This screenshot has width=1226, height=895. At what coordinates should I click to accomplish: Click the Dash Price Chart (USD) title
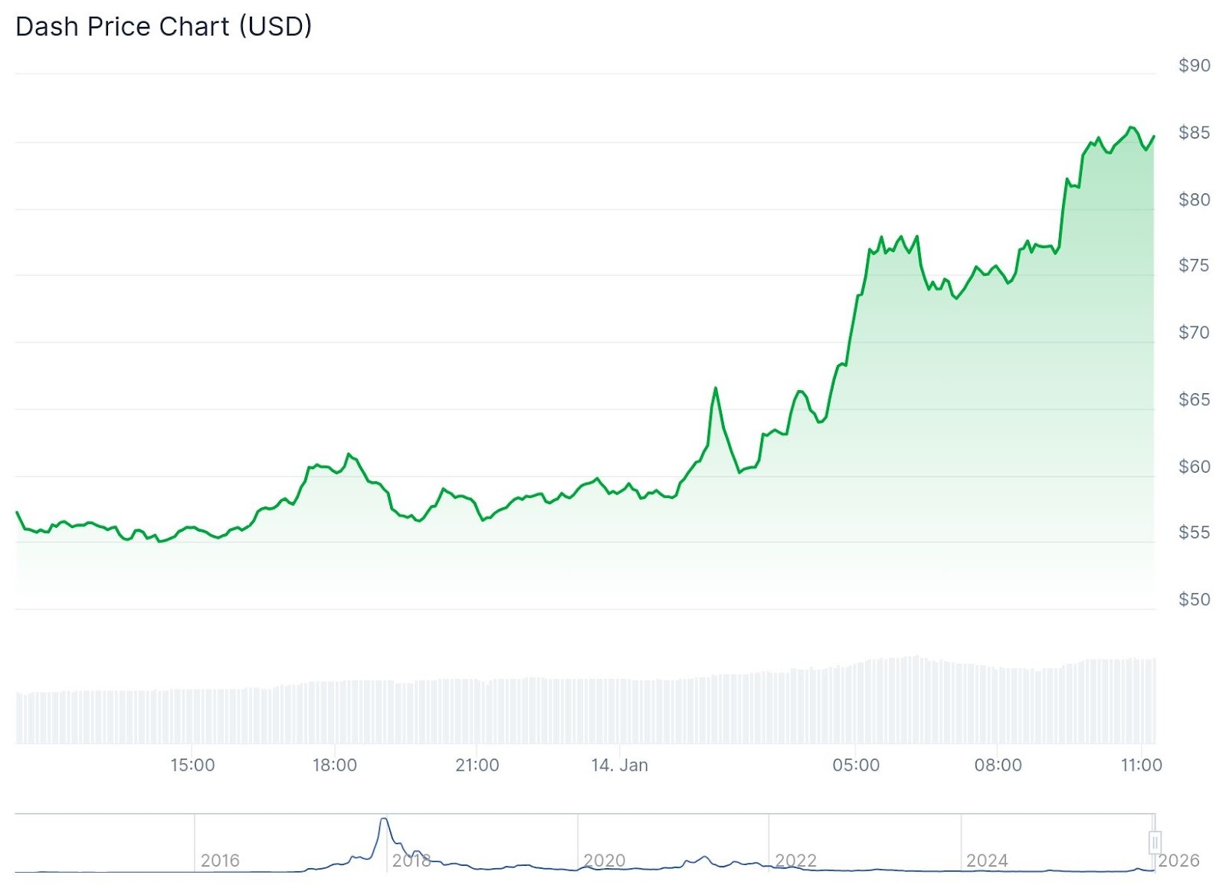pyautogui.click(x=164, y=27)
